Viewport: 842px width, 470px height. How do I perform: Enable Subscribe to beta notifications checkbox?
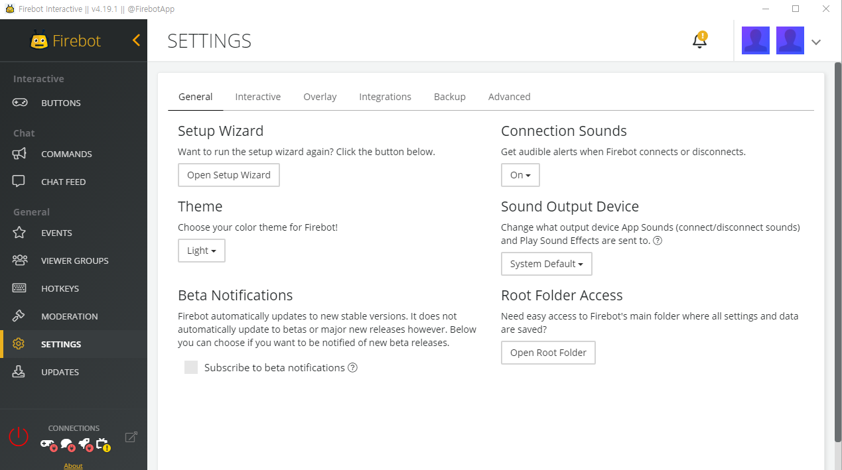point(191,367)
